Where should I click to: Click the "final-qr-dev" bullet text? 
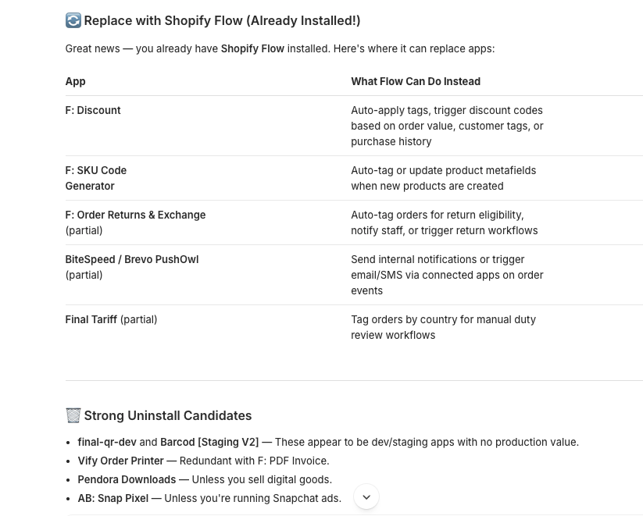click(x=107, y=442)
